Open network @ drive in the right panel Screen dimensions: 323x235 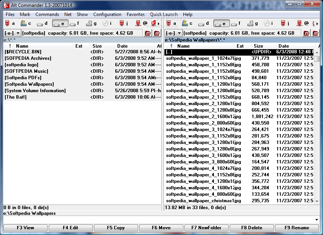pyautogui.click(x=303, y=23)
